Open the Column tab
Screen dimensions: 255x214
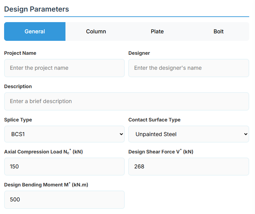96,32
